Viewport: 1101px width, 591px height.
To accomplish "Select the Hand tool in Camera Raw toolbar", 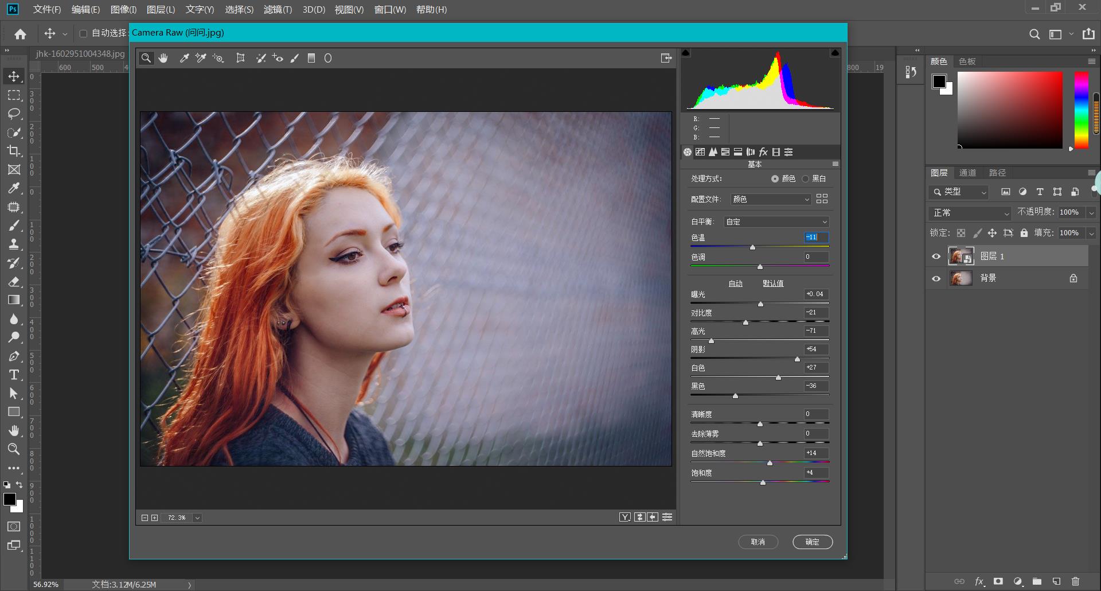I will (163, 58).
